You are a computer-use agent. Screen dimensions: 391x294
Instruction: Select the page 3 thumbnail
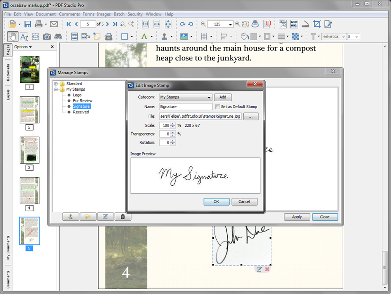click(x=29, y=150)
